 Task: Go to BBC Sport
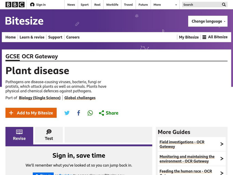[84, 5]
